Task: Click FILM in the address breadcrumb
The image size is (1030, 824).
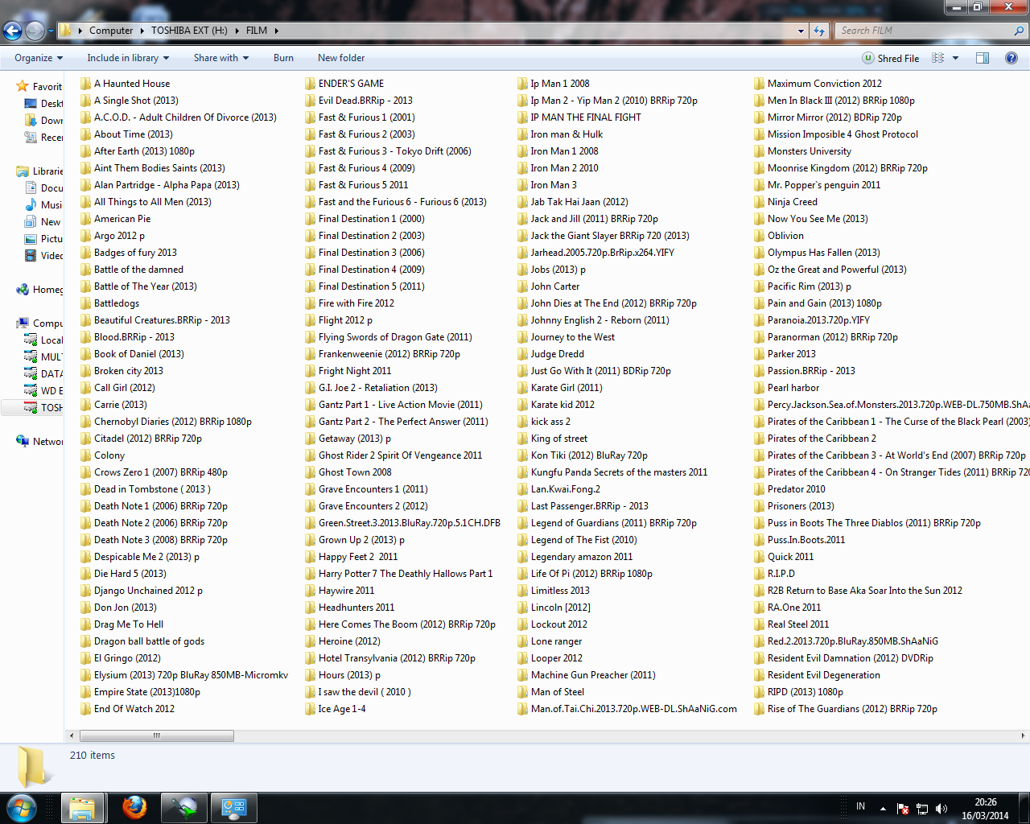Action: tap(257, 31)
